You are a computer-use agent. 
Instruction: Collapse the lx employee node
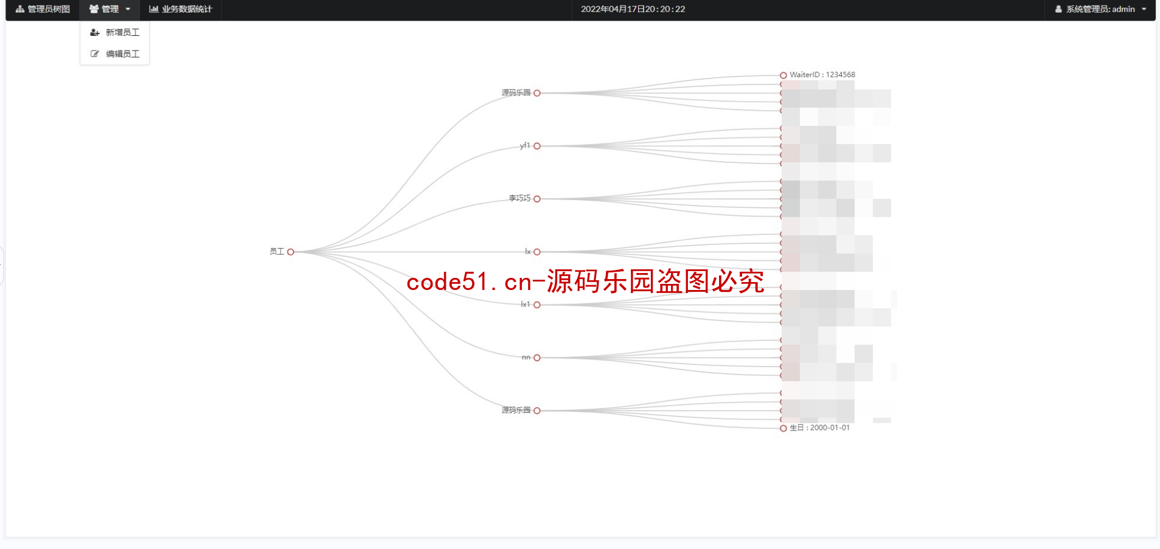pos(537,252)
